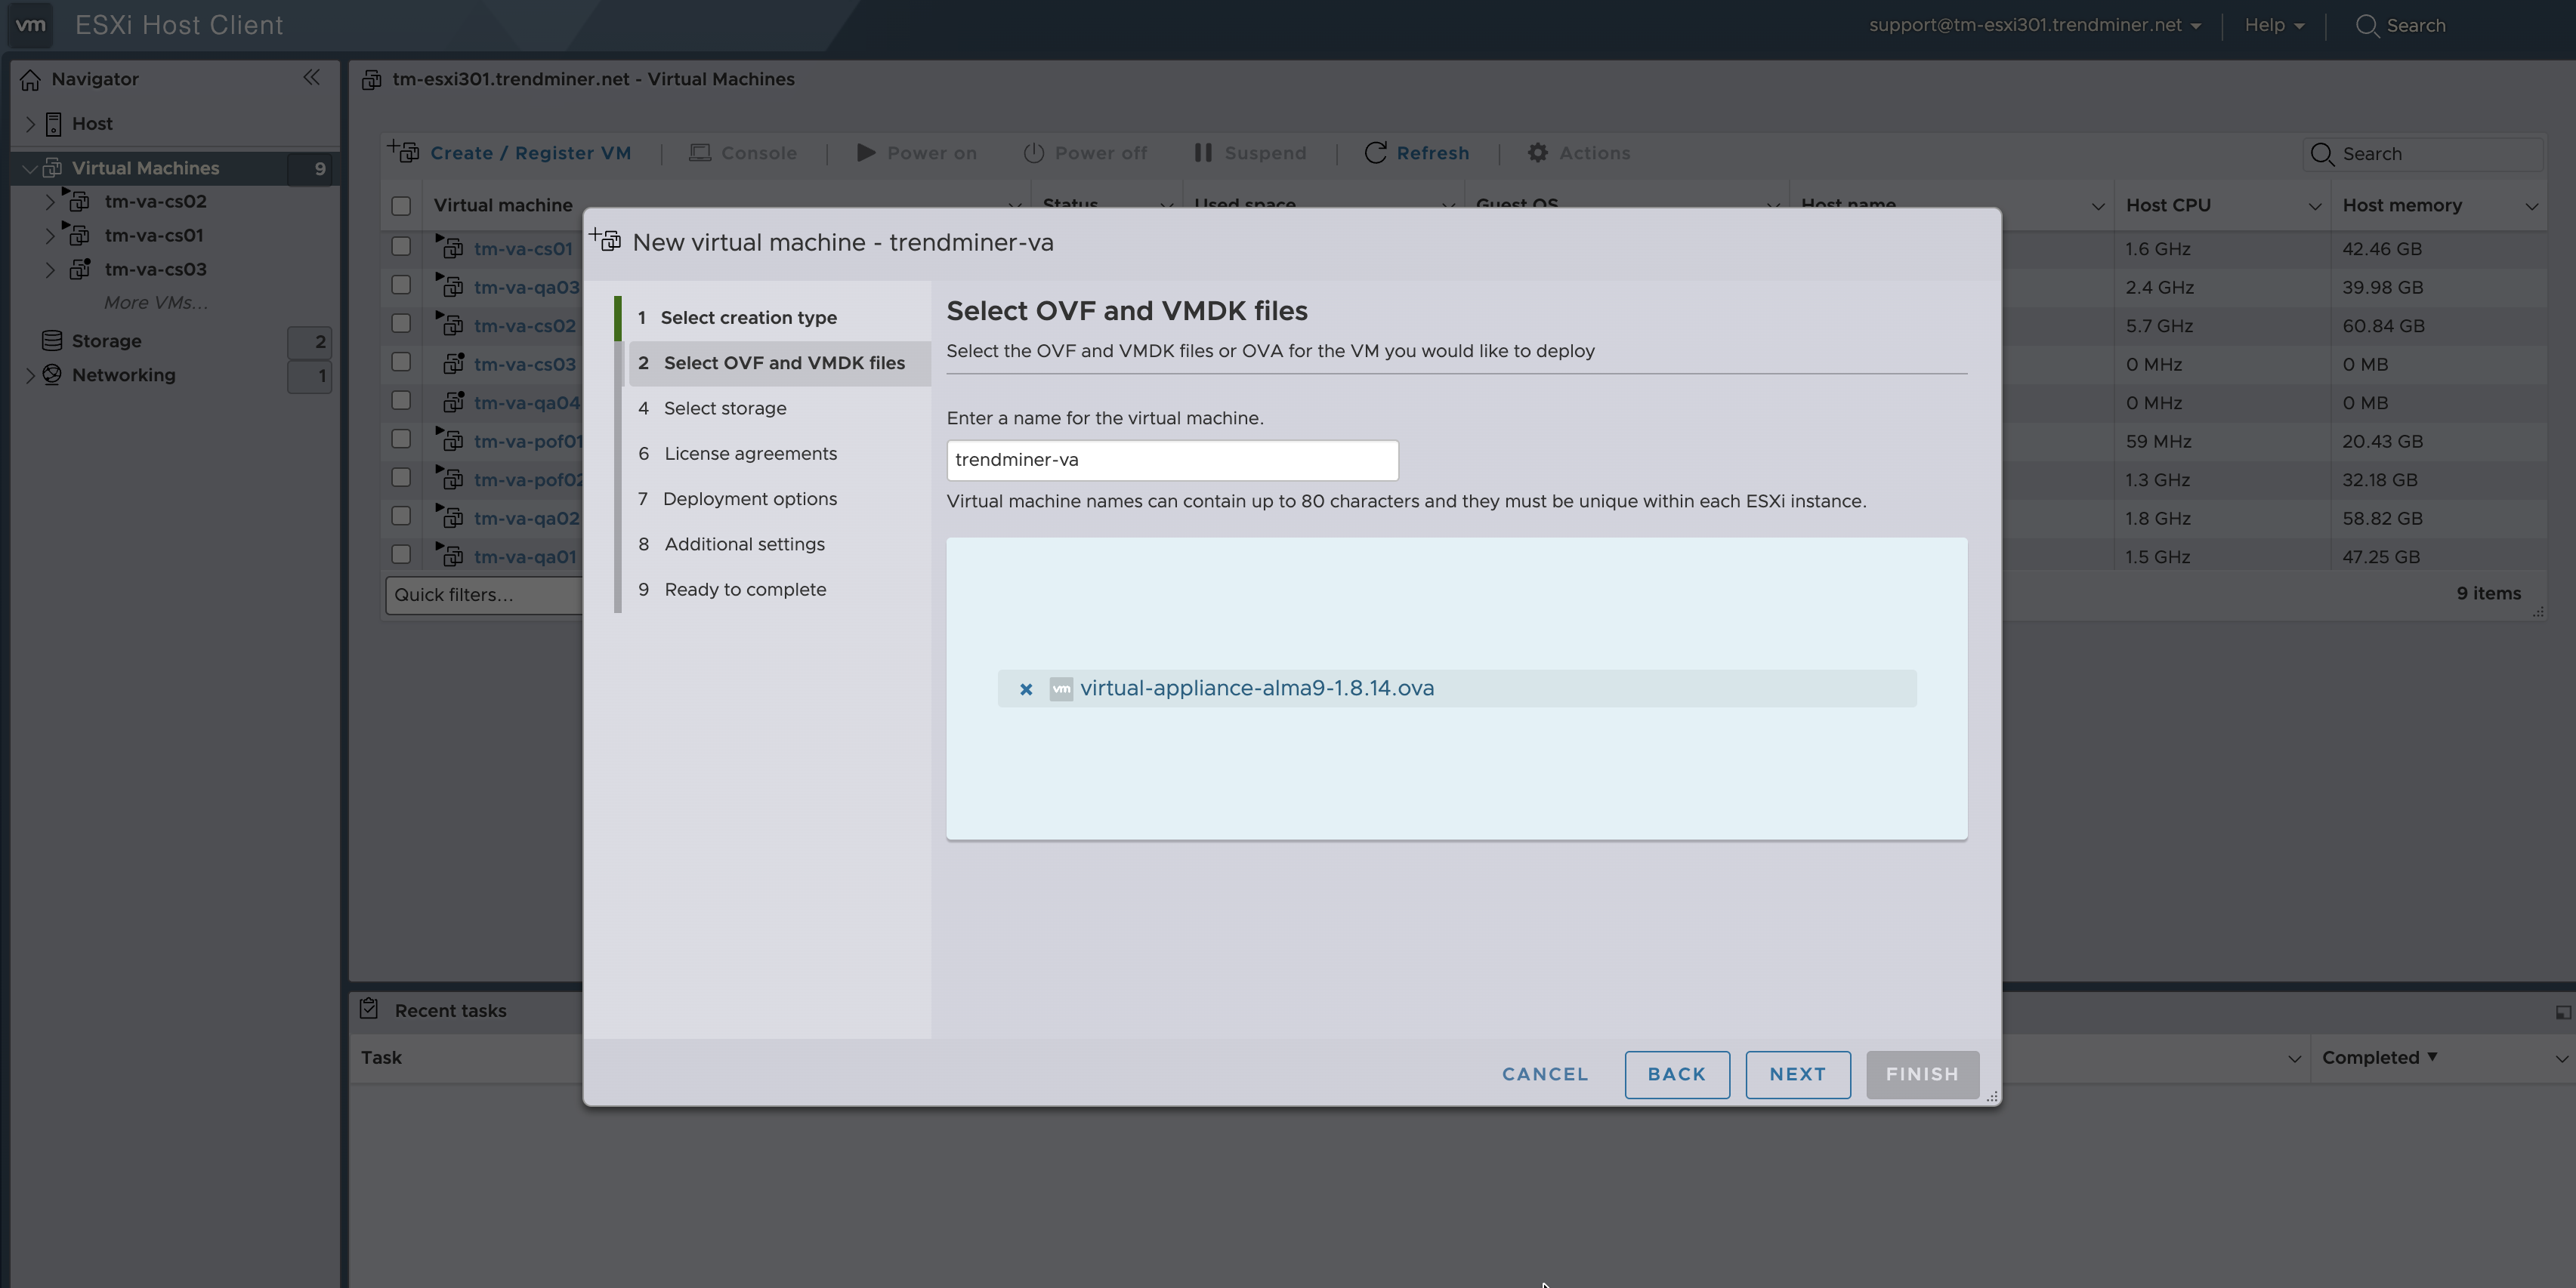
Task: Go to Select creation type step
Action: pyautogui.click(x=748, y=318)
